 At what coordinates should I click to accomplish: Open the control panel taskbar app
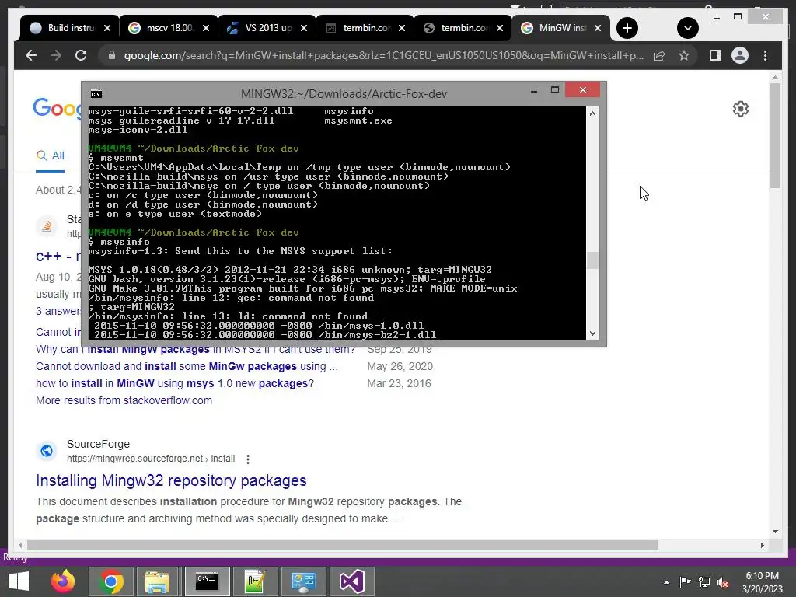pyautogui.click(x=304, y=581)
